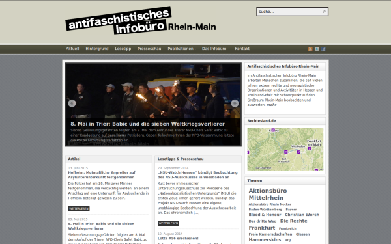Open the Aktuell menu item
391x244 pixels.
click(x=72, y=49)
